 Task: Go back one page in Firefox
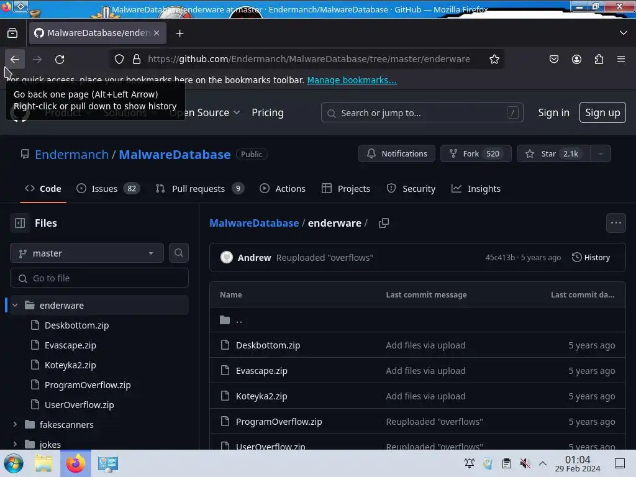pyautogui.click(x=15, y=59)
